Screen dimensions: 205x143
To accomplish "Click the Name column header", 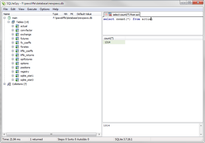I will tap(27, 14).
